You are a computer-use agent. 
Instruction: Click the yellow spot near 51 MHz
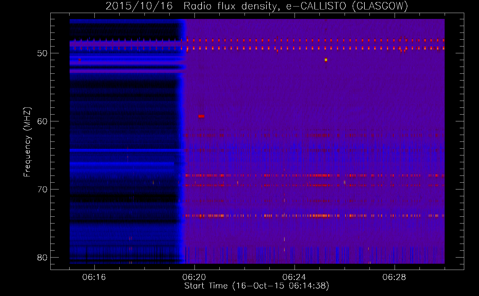click(326, 60)
